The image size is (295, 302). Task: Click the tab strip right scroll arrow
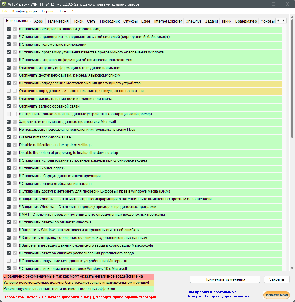coord(284,21)
